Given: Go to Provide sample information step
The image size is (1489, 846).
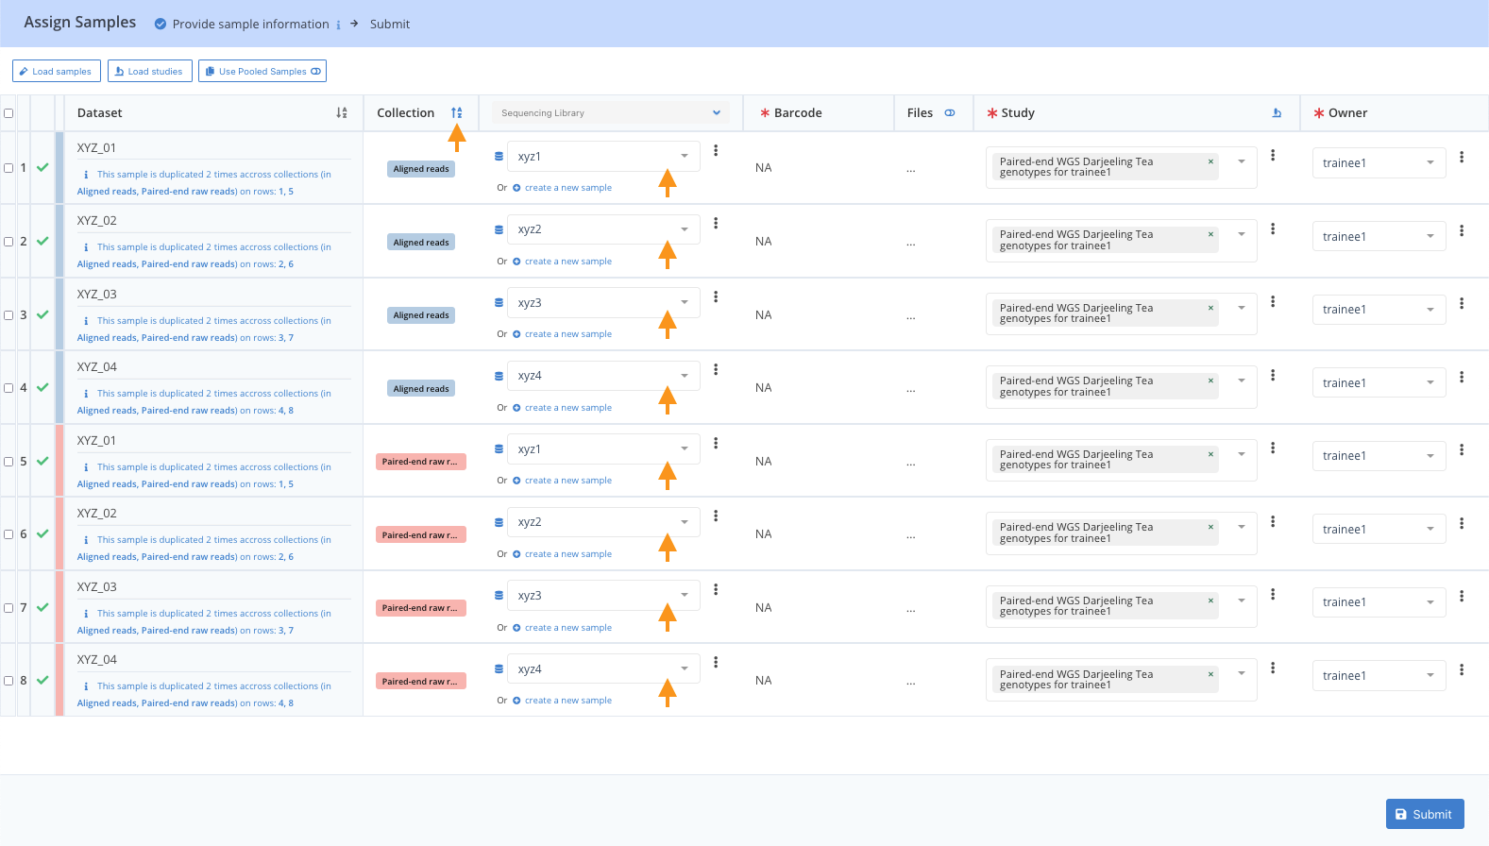Looking at the screenshot, I should [x=250, y=25].
